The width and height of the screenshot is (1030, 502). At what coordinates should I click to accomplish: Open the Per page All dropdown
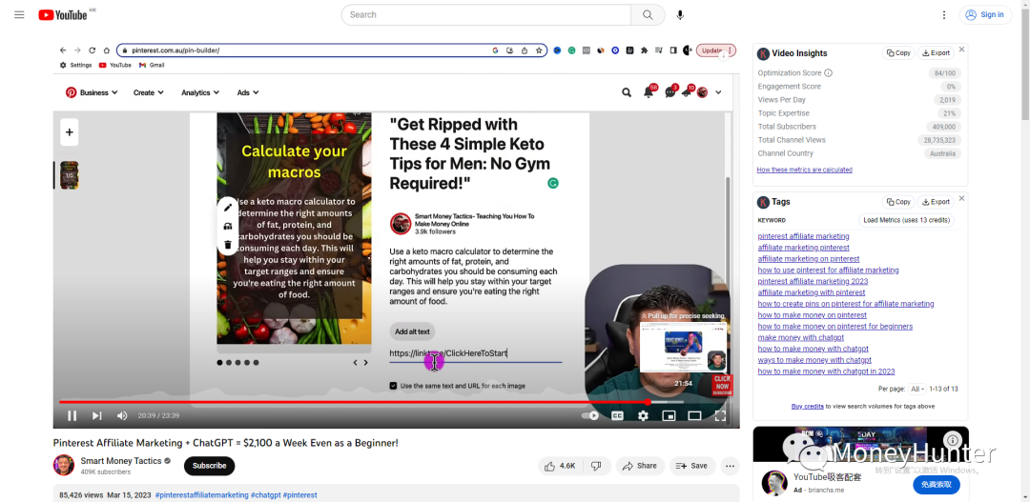(917, 389)
